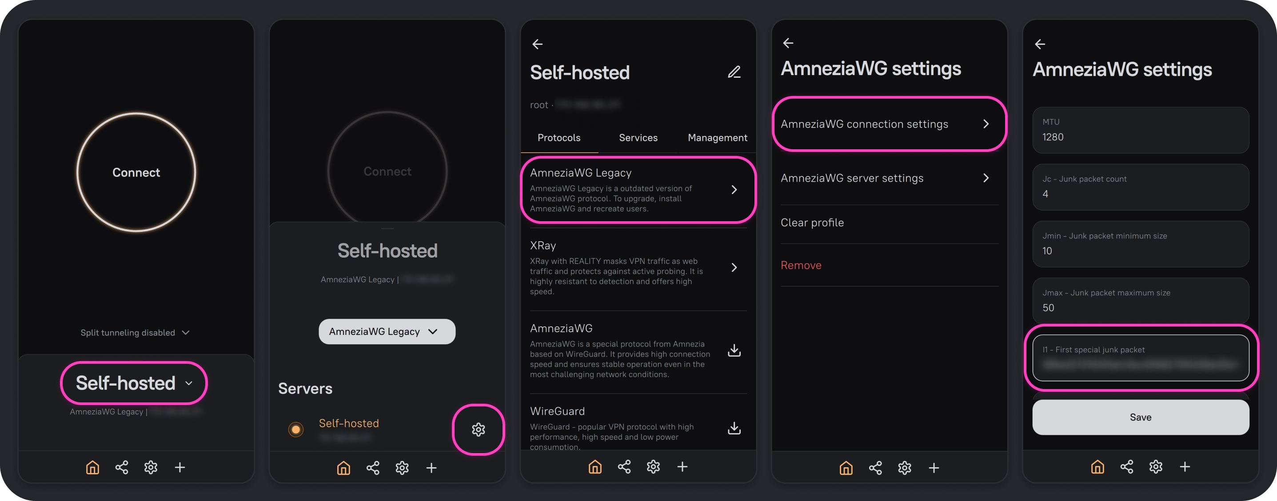
Task: Switch to the Services tab
Action: (x=638, y=138)
